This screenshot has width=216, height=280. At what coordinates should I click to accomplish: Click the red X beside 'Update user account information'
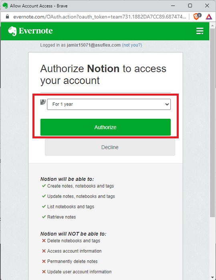coord(44,272)
